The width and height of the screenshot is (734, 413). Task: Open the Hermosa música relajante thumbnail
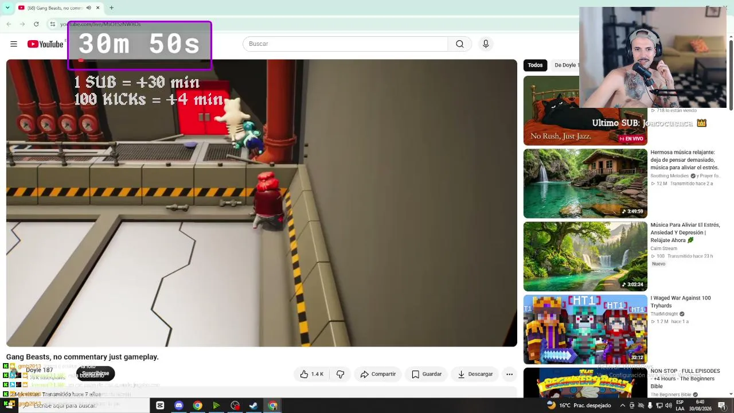[x=585, y=184]
